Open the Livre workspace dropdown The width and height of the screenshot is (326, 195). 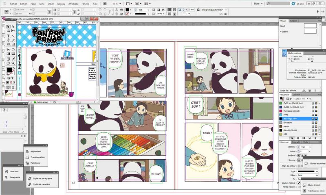[258, 4]
